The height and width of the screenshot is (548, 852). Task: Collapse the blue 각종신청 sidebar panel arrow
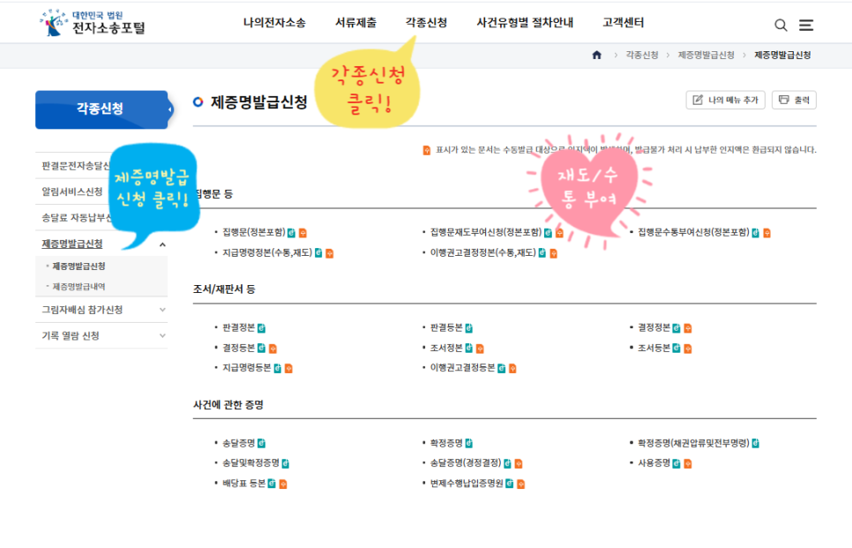tap(168, 110)
